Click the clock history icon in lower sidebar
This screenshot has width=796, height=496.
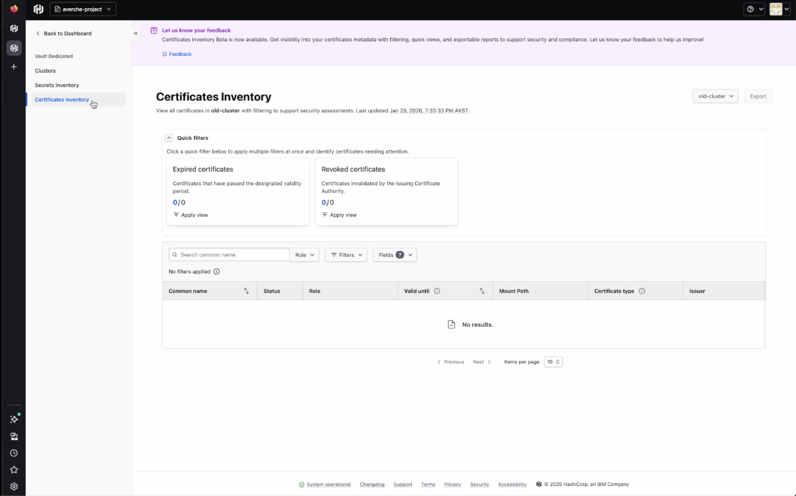(x=14, y=452)
